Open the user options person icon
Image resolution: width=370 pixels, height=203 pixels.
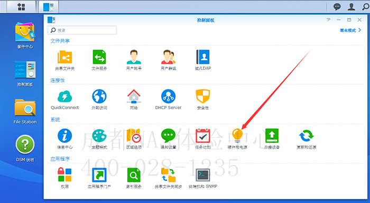pos(351,7)
